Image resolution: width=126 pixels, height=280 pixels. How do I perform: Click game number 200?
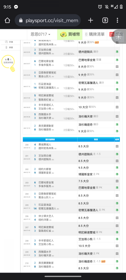coord(27,145)
